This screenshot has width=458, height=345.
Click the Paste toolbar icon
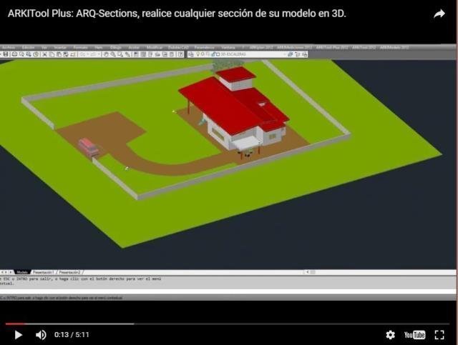click(x=59, y=54)
